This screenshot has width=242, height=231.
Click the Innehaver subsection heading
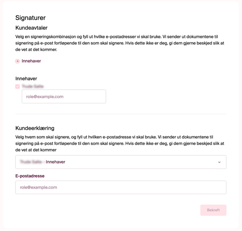(x=26, y=79)
